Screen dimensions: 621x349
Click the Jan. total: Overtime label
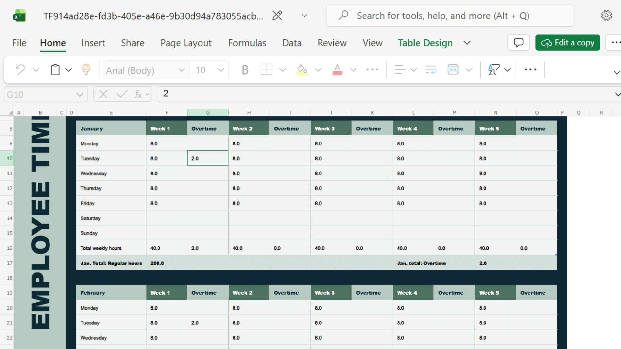point(421,263)
